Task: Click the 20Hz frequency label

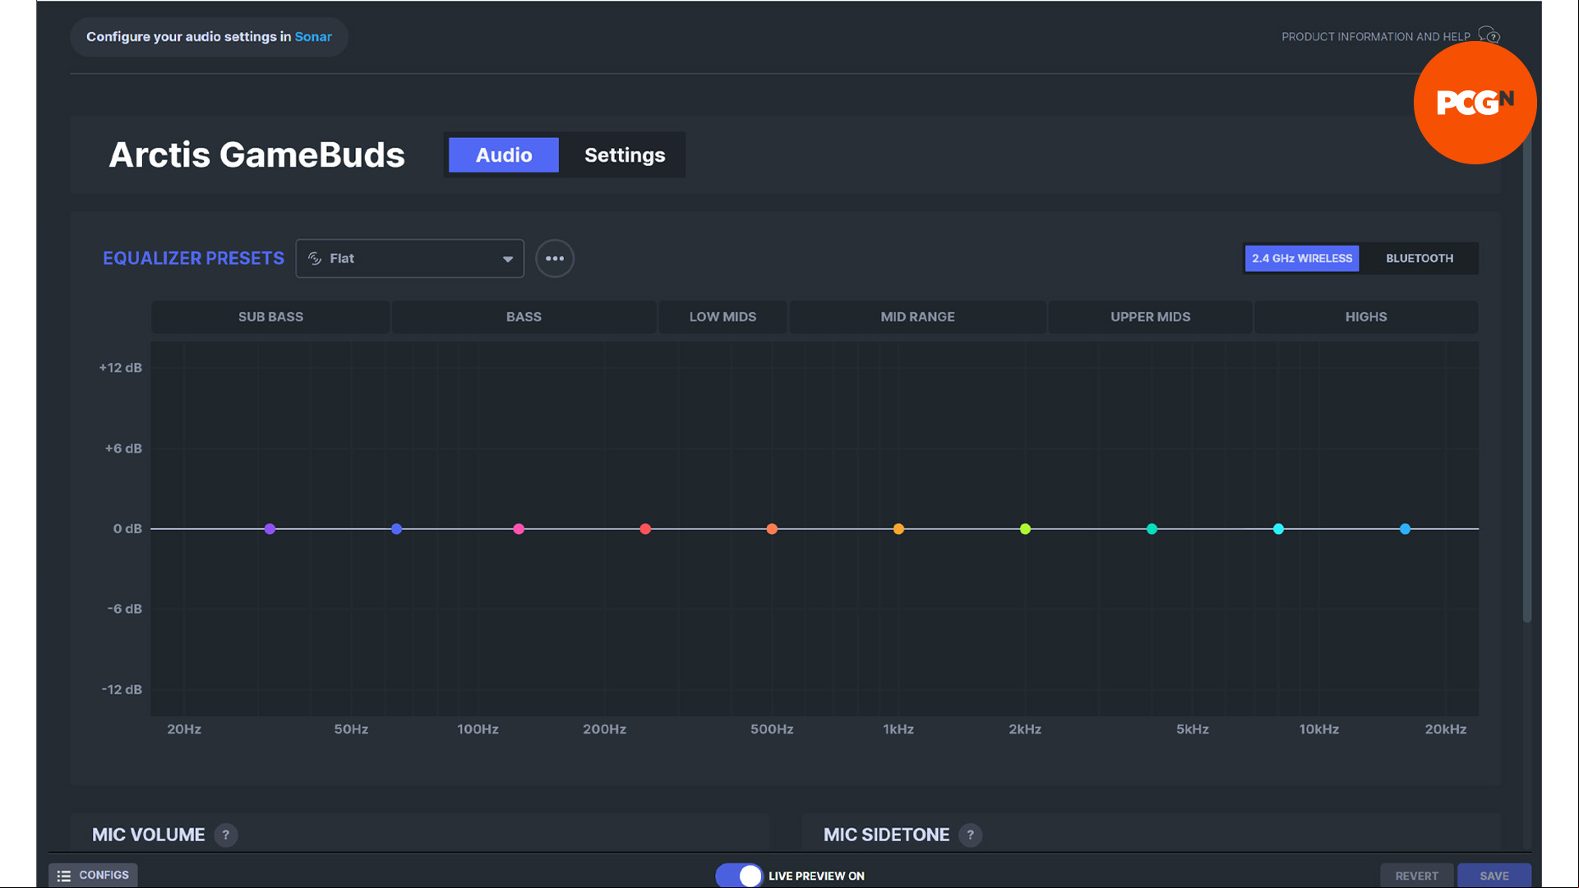Action: [184, 729]
